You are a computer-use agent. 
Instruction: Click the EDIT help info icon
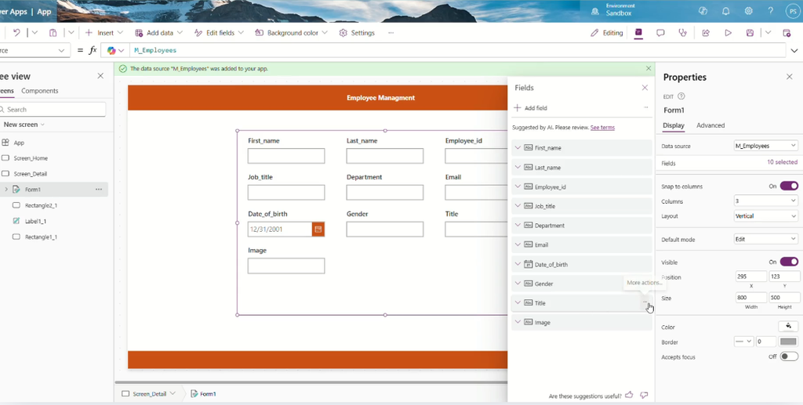[681, 96]
